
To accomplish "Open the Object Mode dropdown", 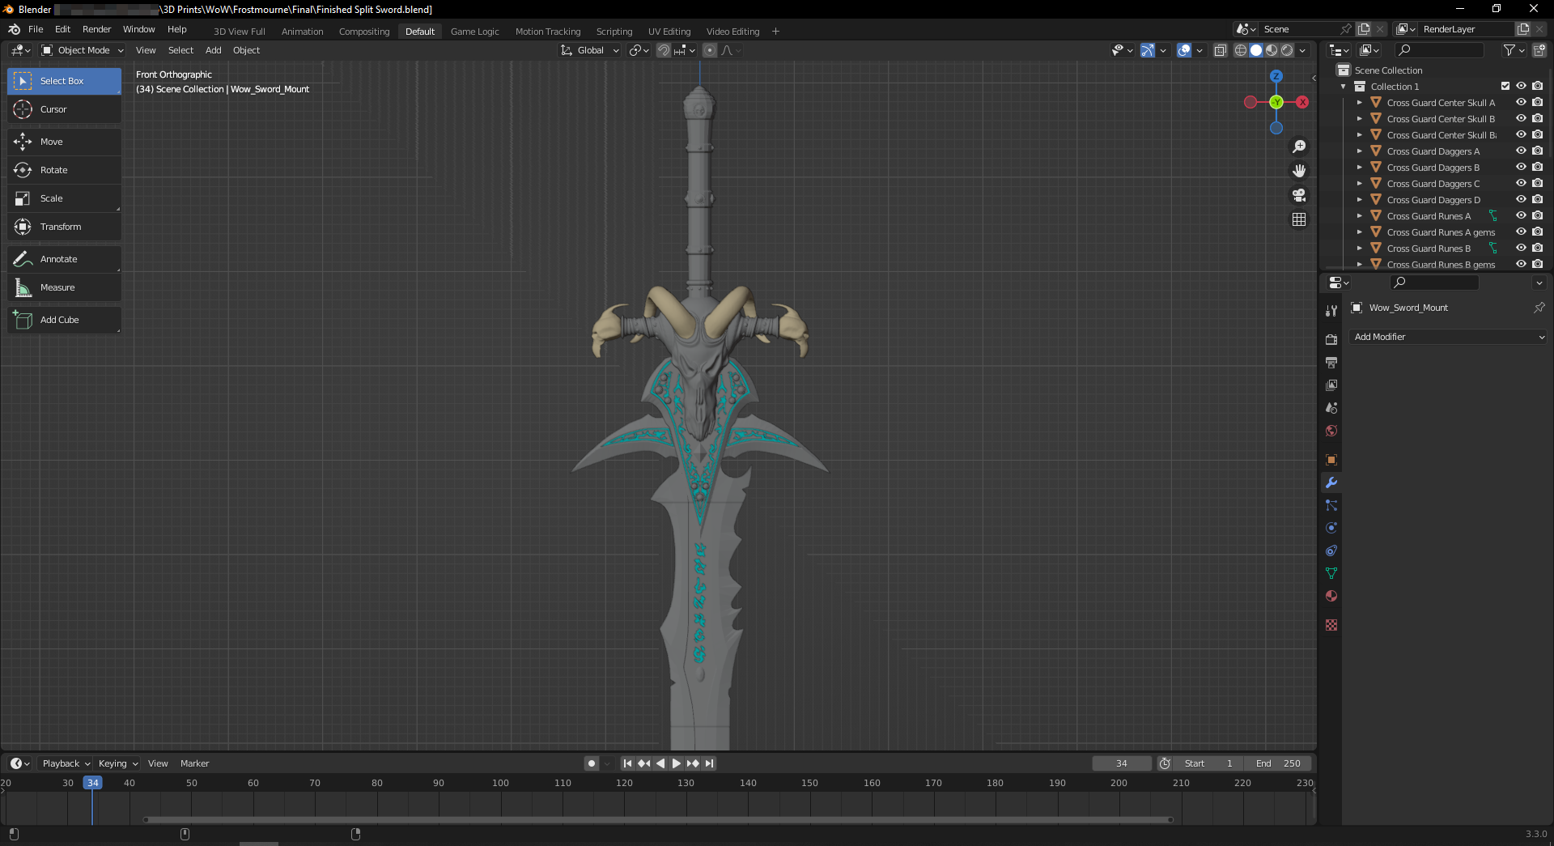I will pyautogui.click(x=82, y=50).
